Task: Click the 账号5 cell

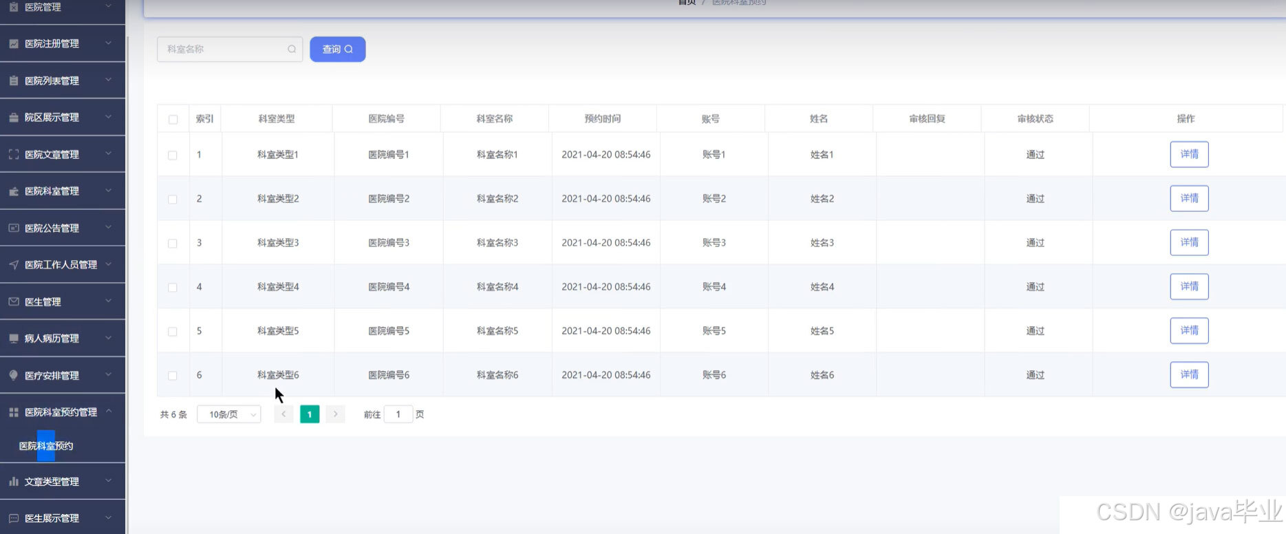Action: coord(714,331)
